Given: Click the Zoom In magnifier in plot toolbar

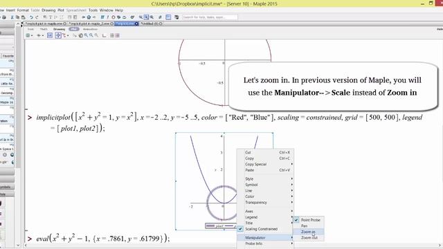Looking at the screenshot, I should [86, 35].
